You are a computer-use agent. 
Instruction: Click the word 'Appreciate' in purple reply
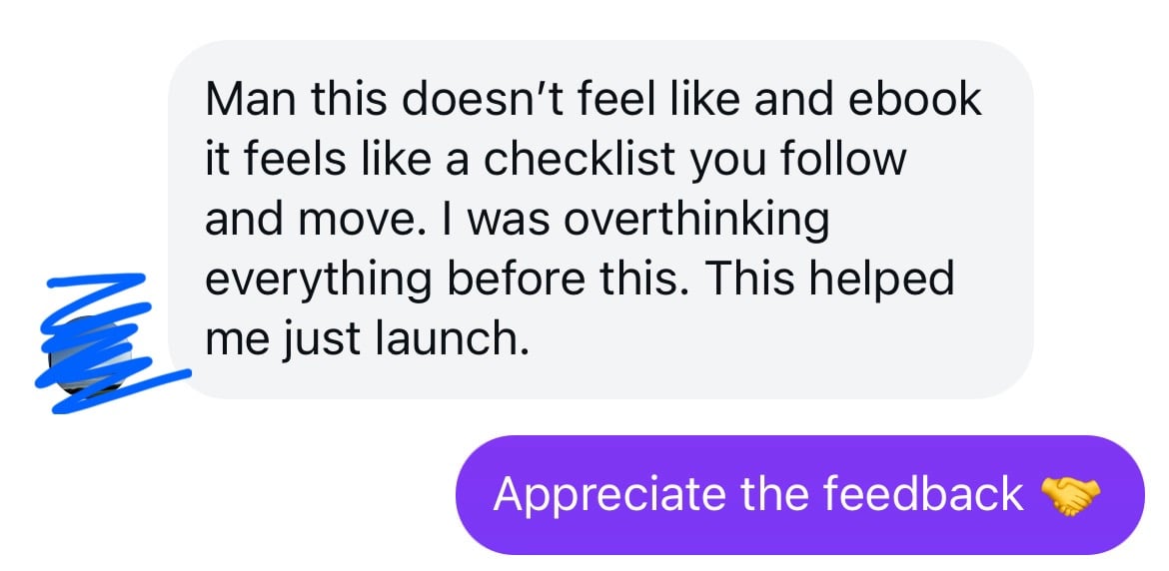pyautogui.click(x=609, y=494)
